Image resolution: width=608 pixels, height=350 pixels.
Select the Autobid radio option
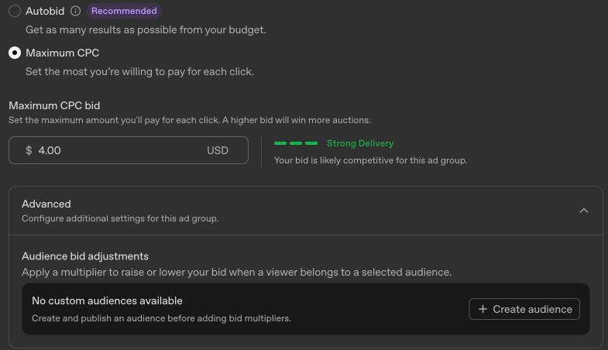point(15,11)
